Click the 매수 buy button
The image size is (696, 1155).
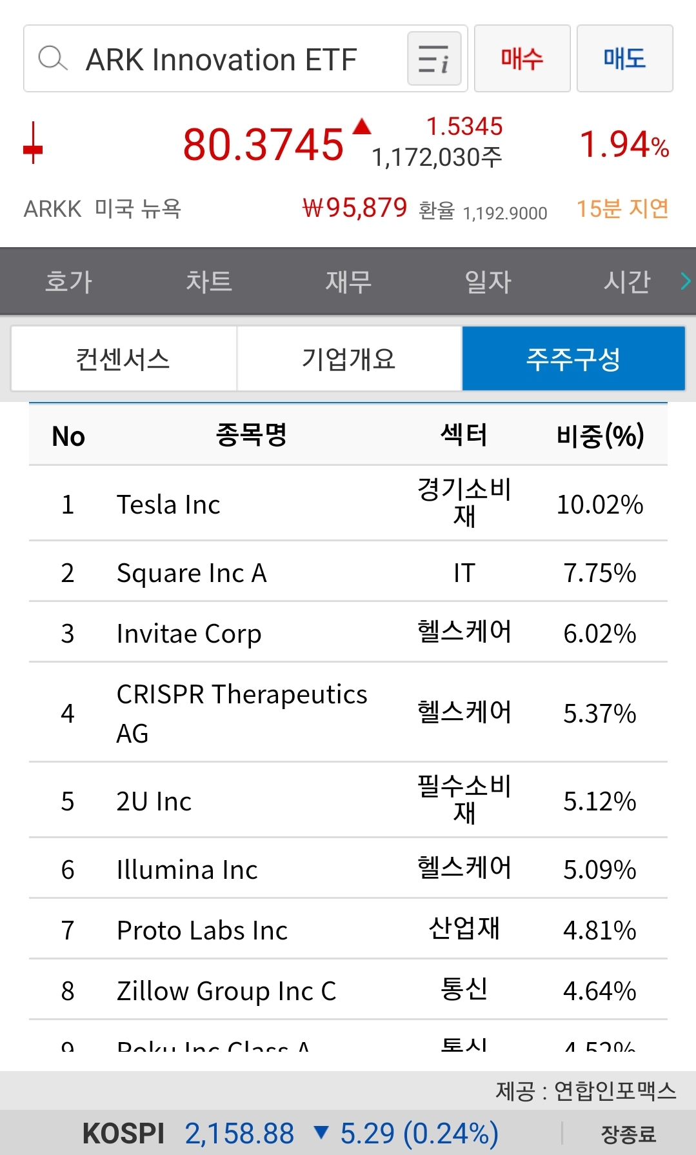(522, 59)
